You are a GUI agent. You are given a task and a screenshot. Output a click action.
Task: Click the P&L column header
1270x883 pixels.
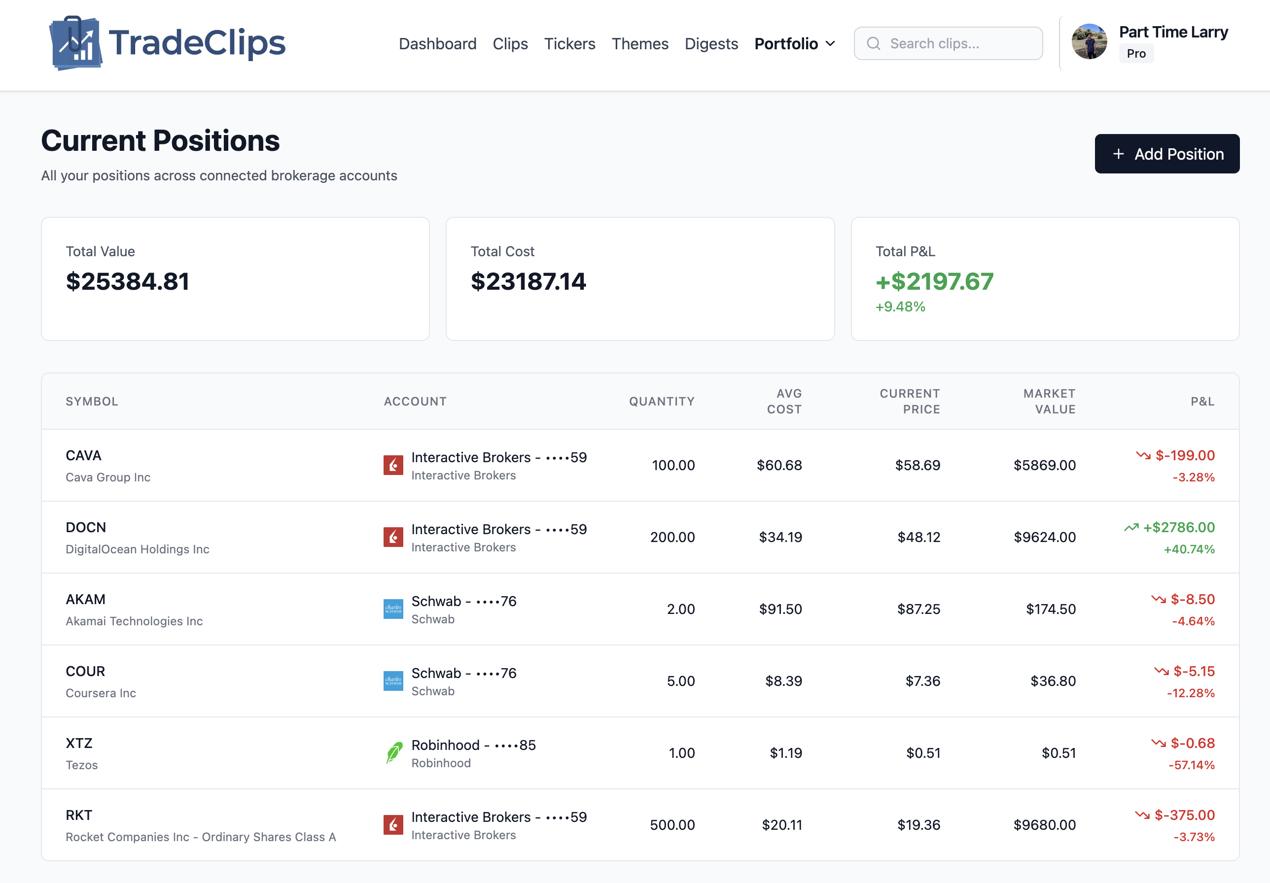pos(1202,402)
